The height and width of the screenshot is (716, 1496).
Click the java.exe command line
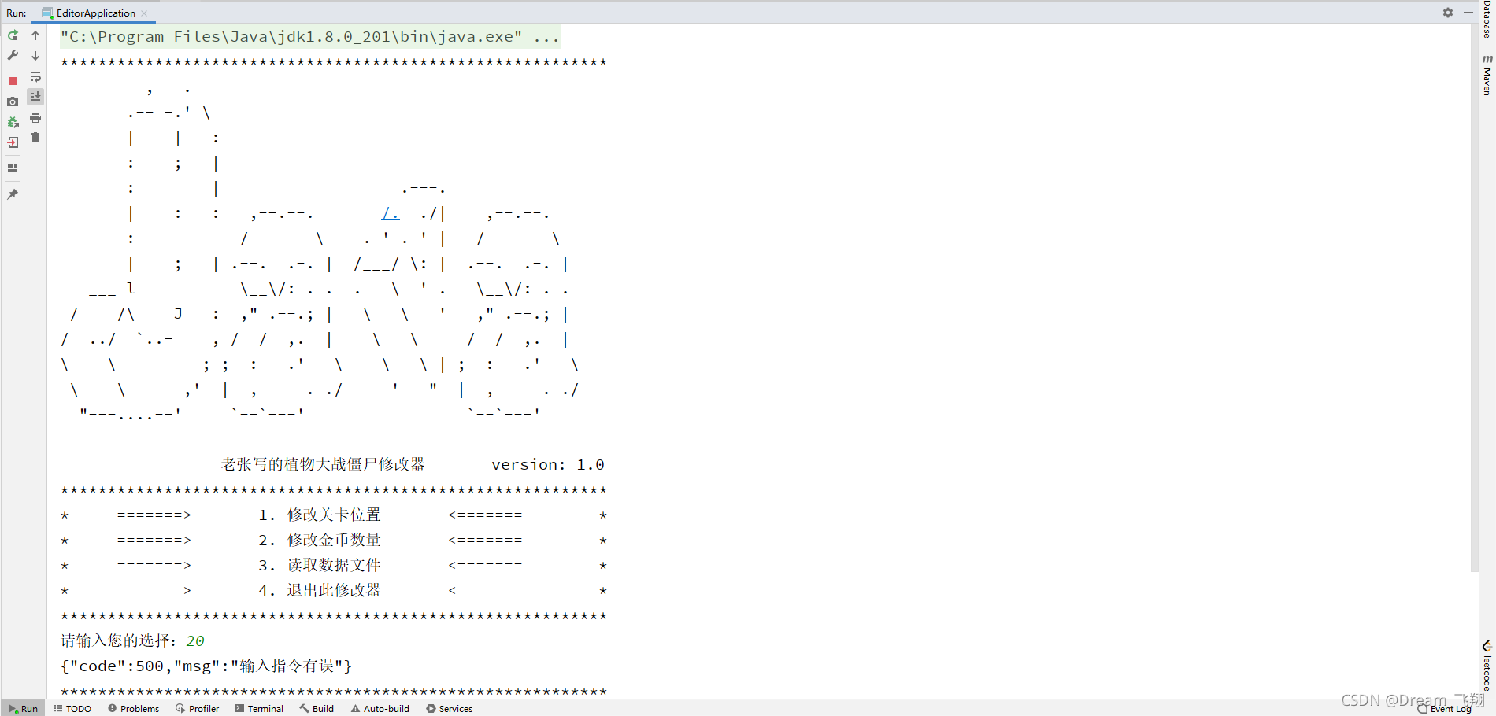pos(310,37)
